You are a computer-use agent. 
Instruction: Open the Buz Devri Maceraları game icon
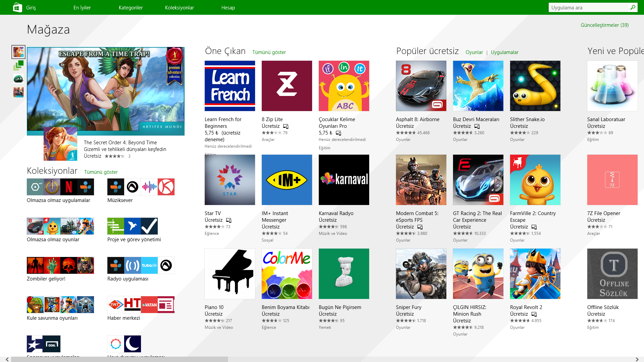click(x=478, y=86)
